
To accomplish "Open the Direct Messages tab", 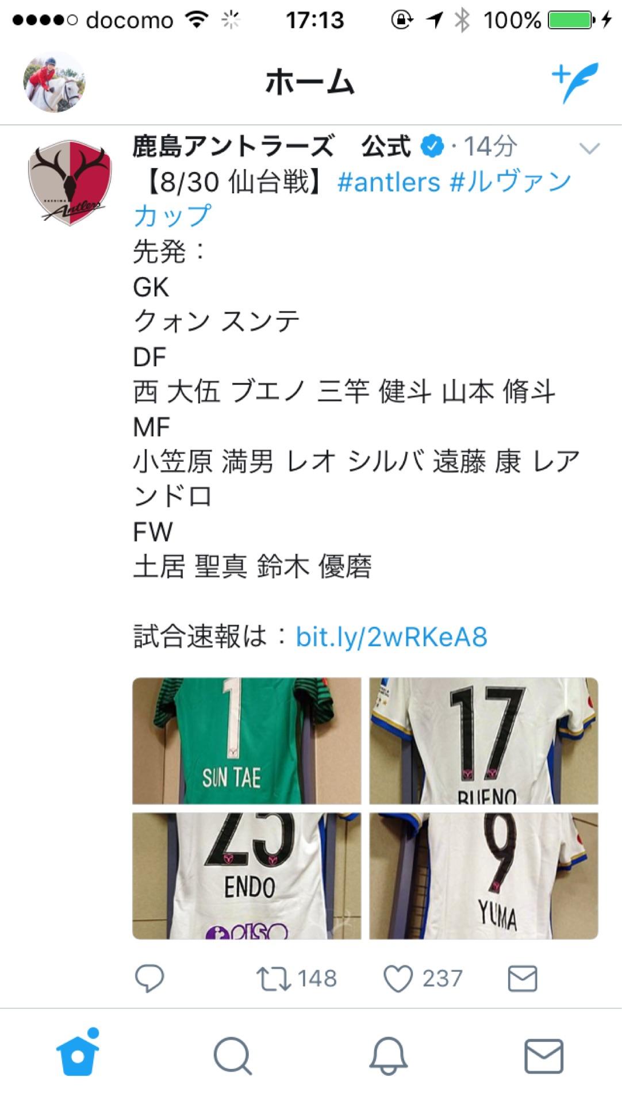I will (x=544, y=1056).
